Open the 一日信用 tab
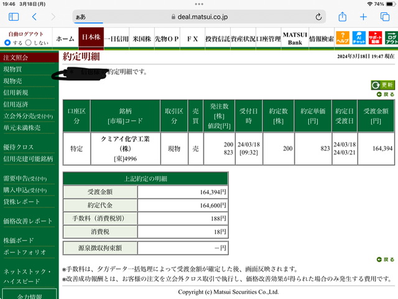Image resolution: width=398 pixels, height=299 pixels. [116, 39]
